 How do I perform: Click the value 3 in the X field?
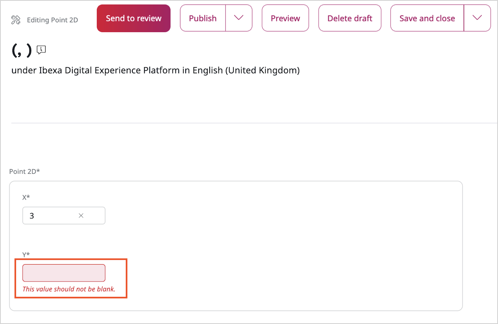[32, 215]
